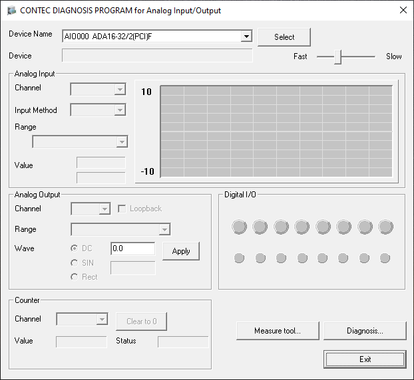
Task: Click the second small Digital I/O lamp
Action: [260, 258]
